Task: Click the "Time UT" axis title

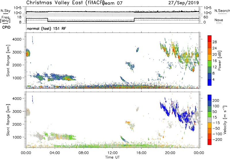Action: [112, 157]
